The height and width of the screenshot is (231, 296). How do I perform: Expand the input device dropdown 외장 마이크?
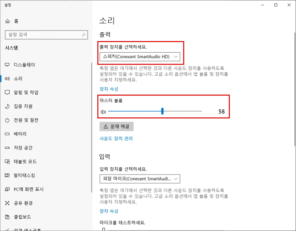140,179
